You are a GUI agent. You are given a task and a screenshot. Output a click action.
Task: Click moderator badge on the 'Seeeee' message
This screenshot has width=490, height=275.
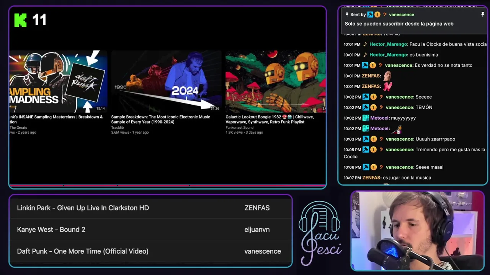[x=365, y=97]
